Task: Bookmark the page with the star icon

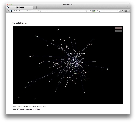Action: pos(86,11)
